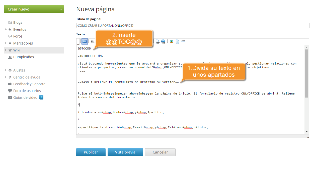This screenshot has width=311, height=177.
Task: Open the Crear nuevo dropdown
Action: [34, 9]
